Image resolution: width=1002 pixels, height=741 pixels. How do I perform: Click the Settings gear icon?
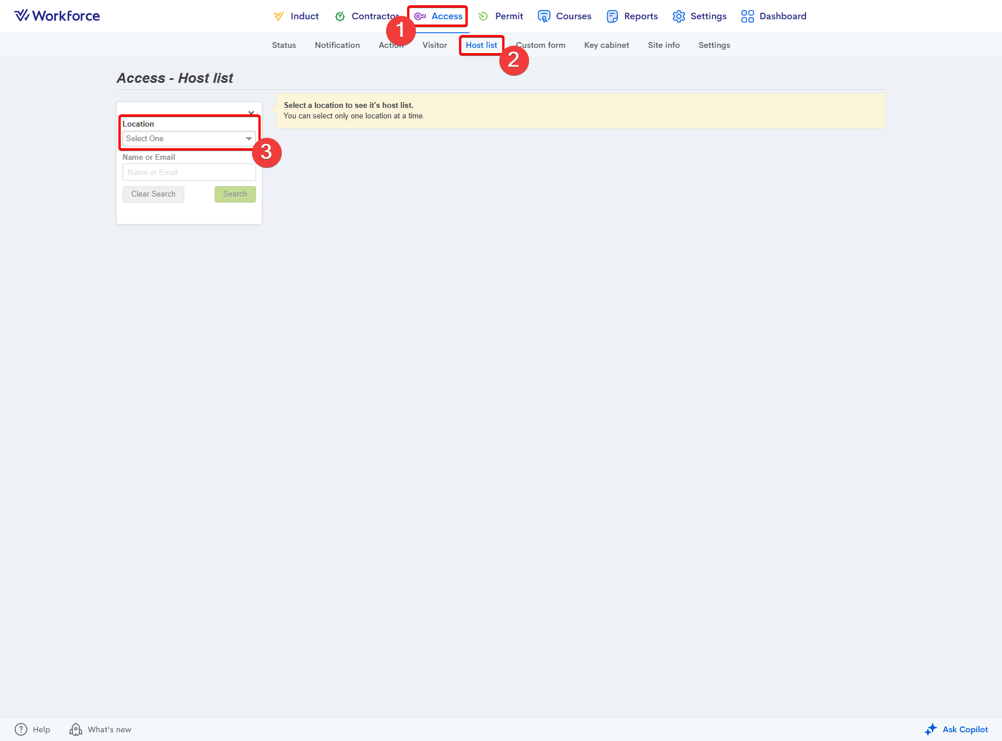678,16
